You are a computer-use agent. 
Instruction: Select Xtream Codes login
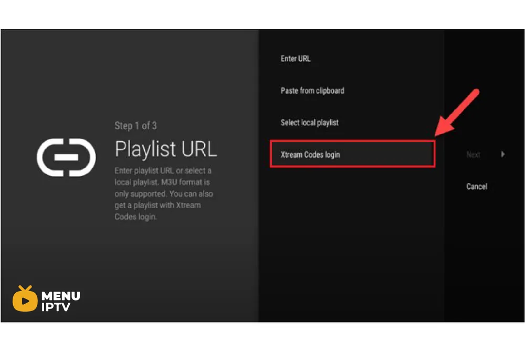pos(353,154)
